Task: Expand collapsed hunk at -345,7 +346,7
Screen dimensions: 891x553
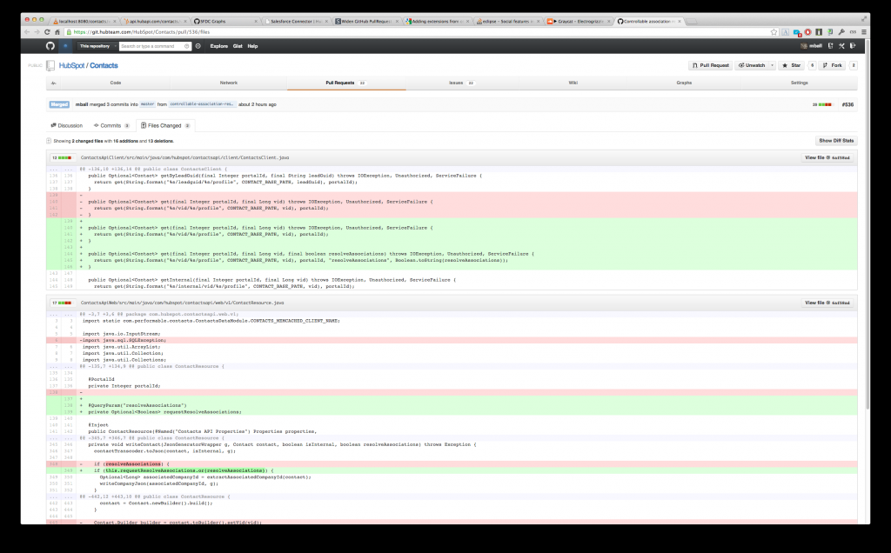Action: [x=61, y=438]
